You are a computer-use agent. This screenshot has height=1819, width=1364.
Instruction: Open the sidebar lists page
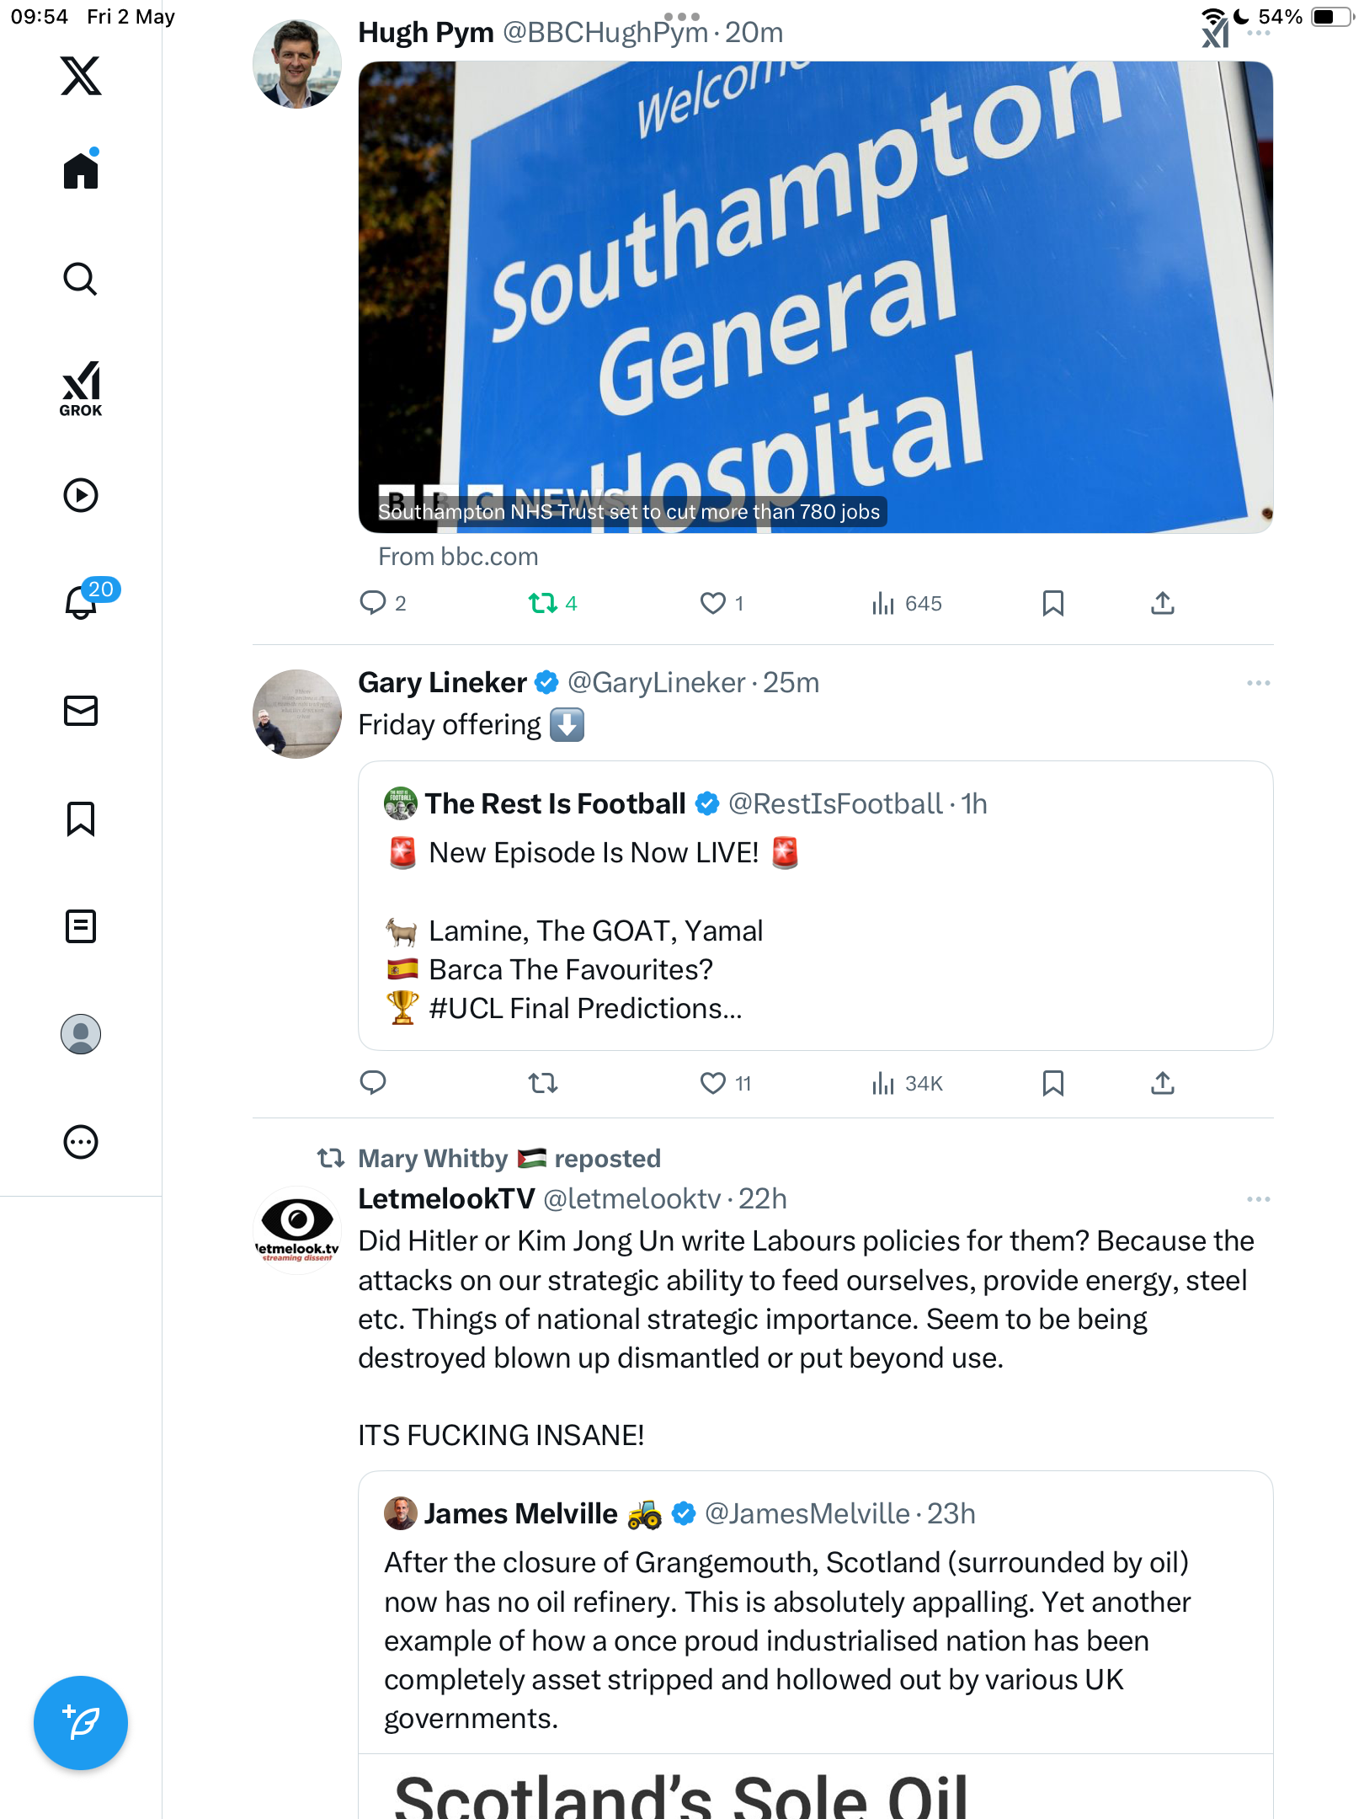81,926
